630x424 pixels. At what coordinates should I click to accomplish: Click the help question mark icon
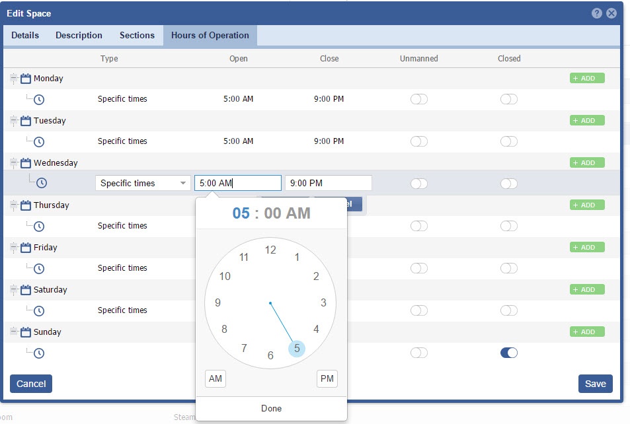597,13
